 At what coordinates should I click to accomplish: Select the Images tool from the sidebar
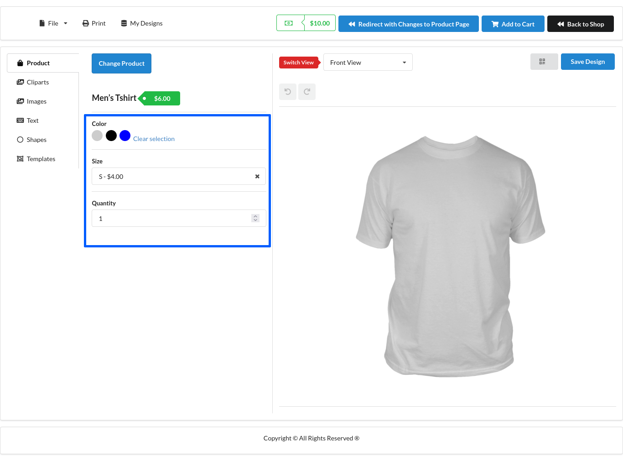click(36, 101)
